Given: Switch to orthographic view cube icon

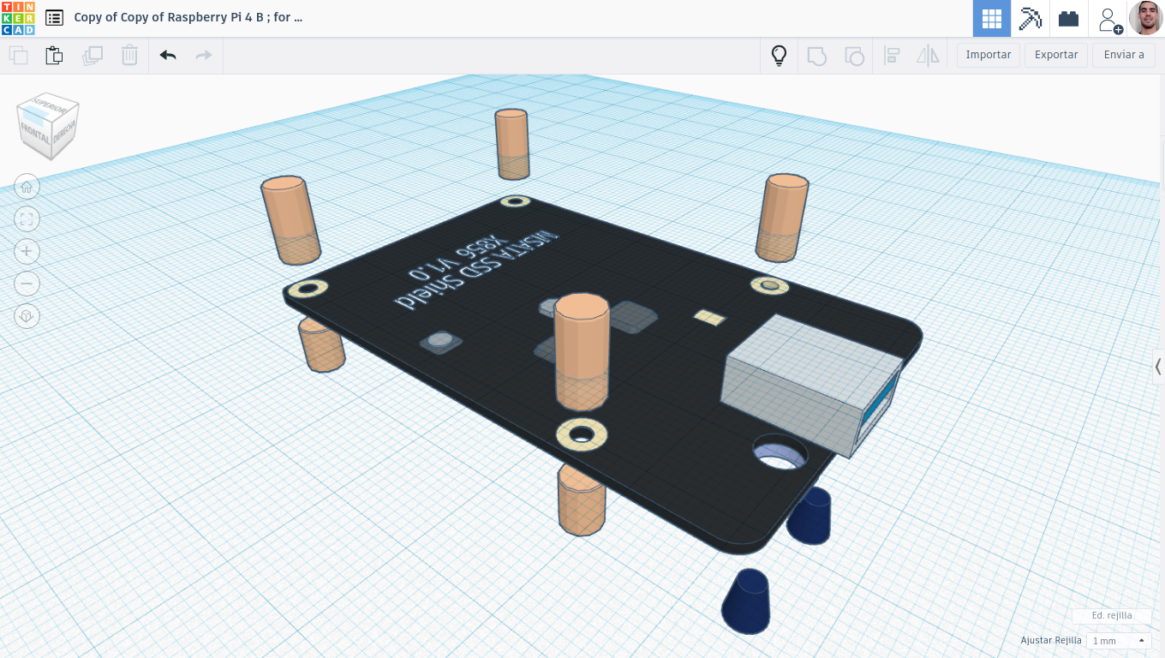Looking at the screenshot, I should click(x=27, y=316).
